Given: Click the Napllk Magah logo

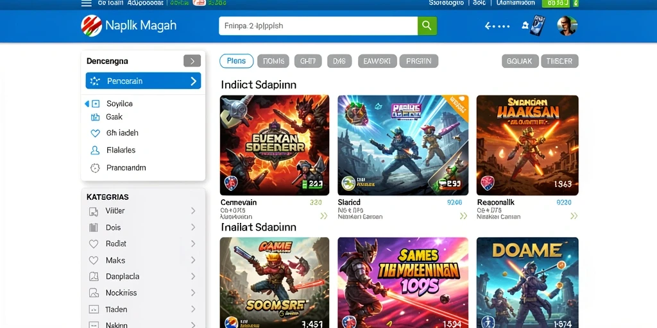Looking at the screenshot, I should tap(128, 26).
